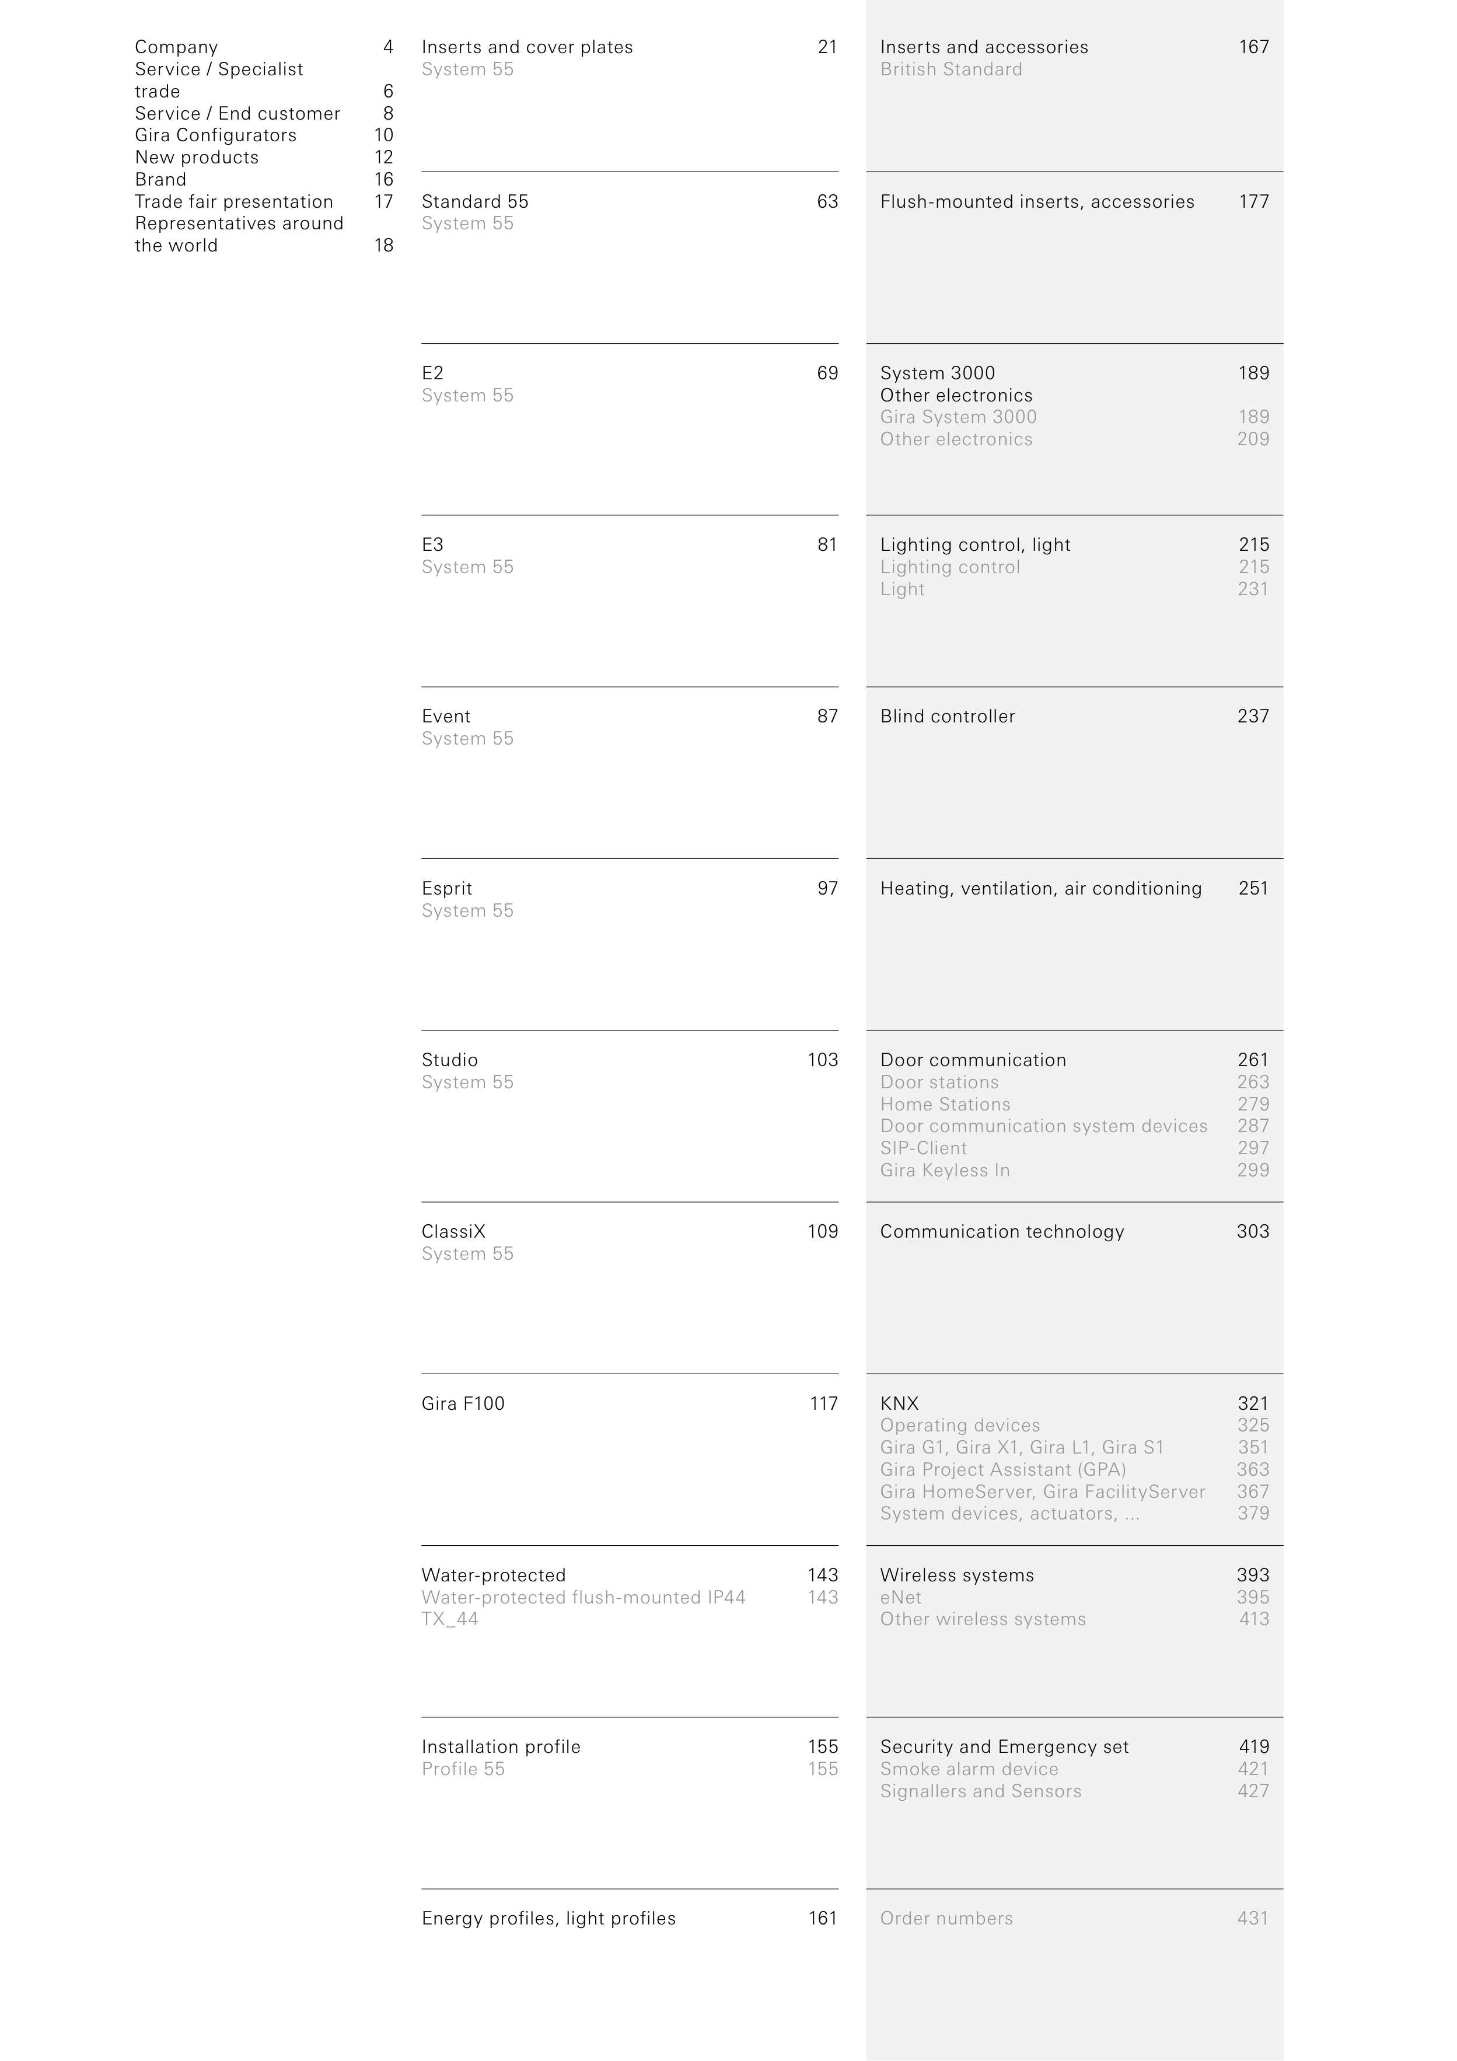Image resolution: width=1457 pixels, height=2061 pixels.
Task: Go to the Gira Configurators section
Action: 215,135
